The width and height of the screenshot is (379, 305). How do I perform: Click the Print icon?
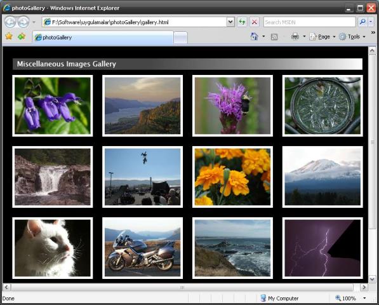click(295, 36)
